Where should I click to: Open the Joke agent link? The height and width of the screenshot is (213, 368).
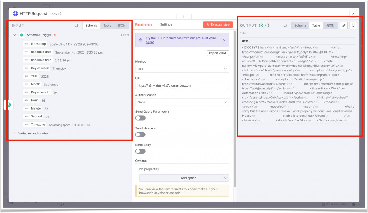(x=181, y=40)
